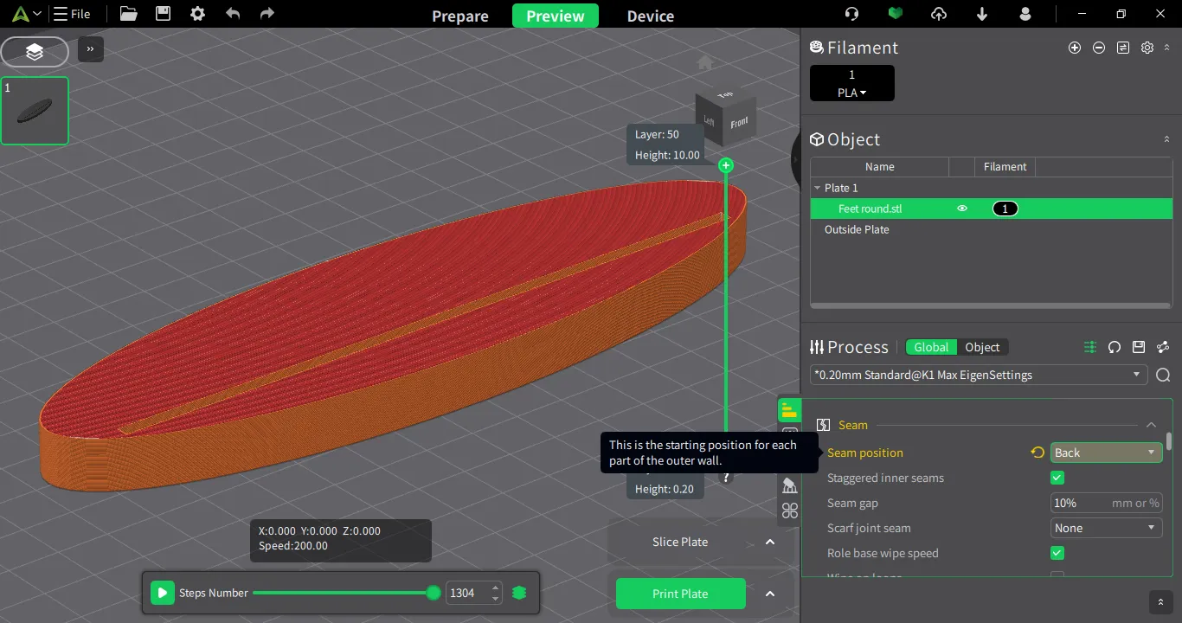Toggle visibility of Feet round.stl
This screenshot has width=1182, height=623.
[961, 209]
